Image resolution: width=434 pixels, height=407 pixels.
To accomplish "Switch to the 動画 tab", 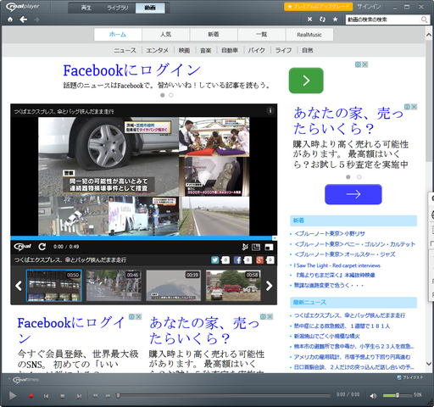I will 150,8.
